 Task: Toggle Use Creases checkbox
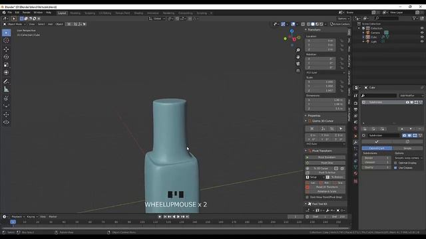point(395,168)
